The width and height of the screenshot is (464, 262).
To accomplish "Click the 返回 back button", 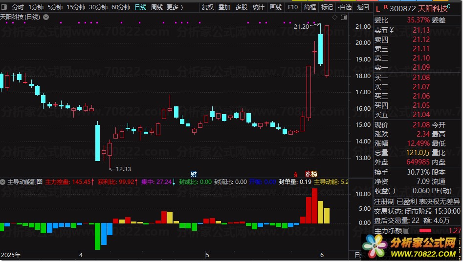I will click(363, 7).
